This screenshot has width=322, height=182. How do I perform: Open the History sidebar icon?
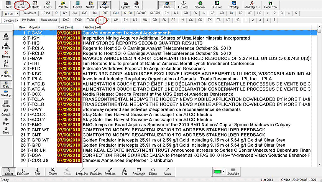pyautogui.click(x=6, y=103)
